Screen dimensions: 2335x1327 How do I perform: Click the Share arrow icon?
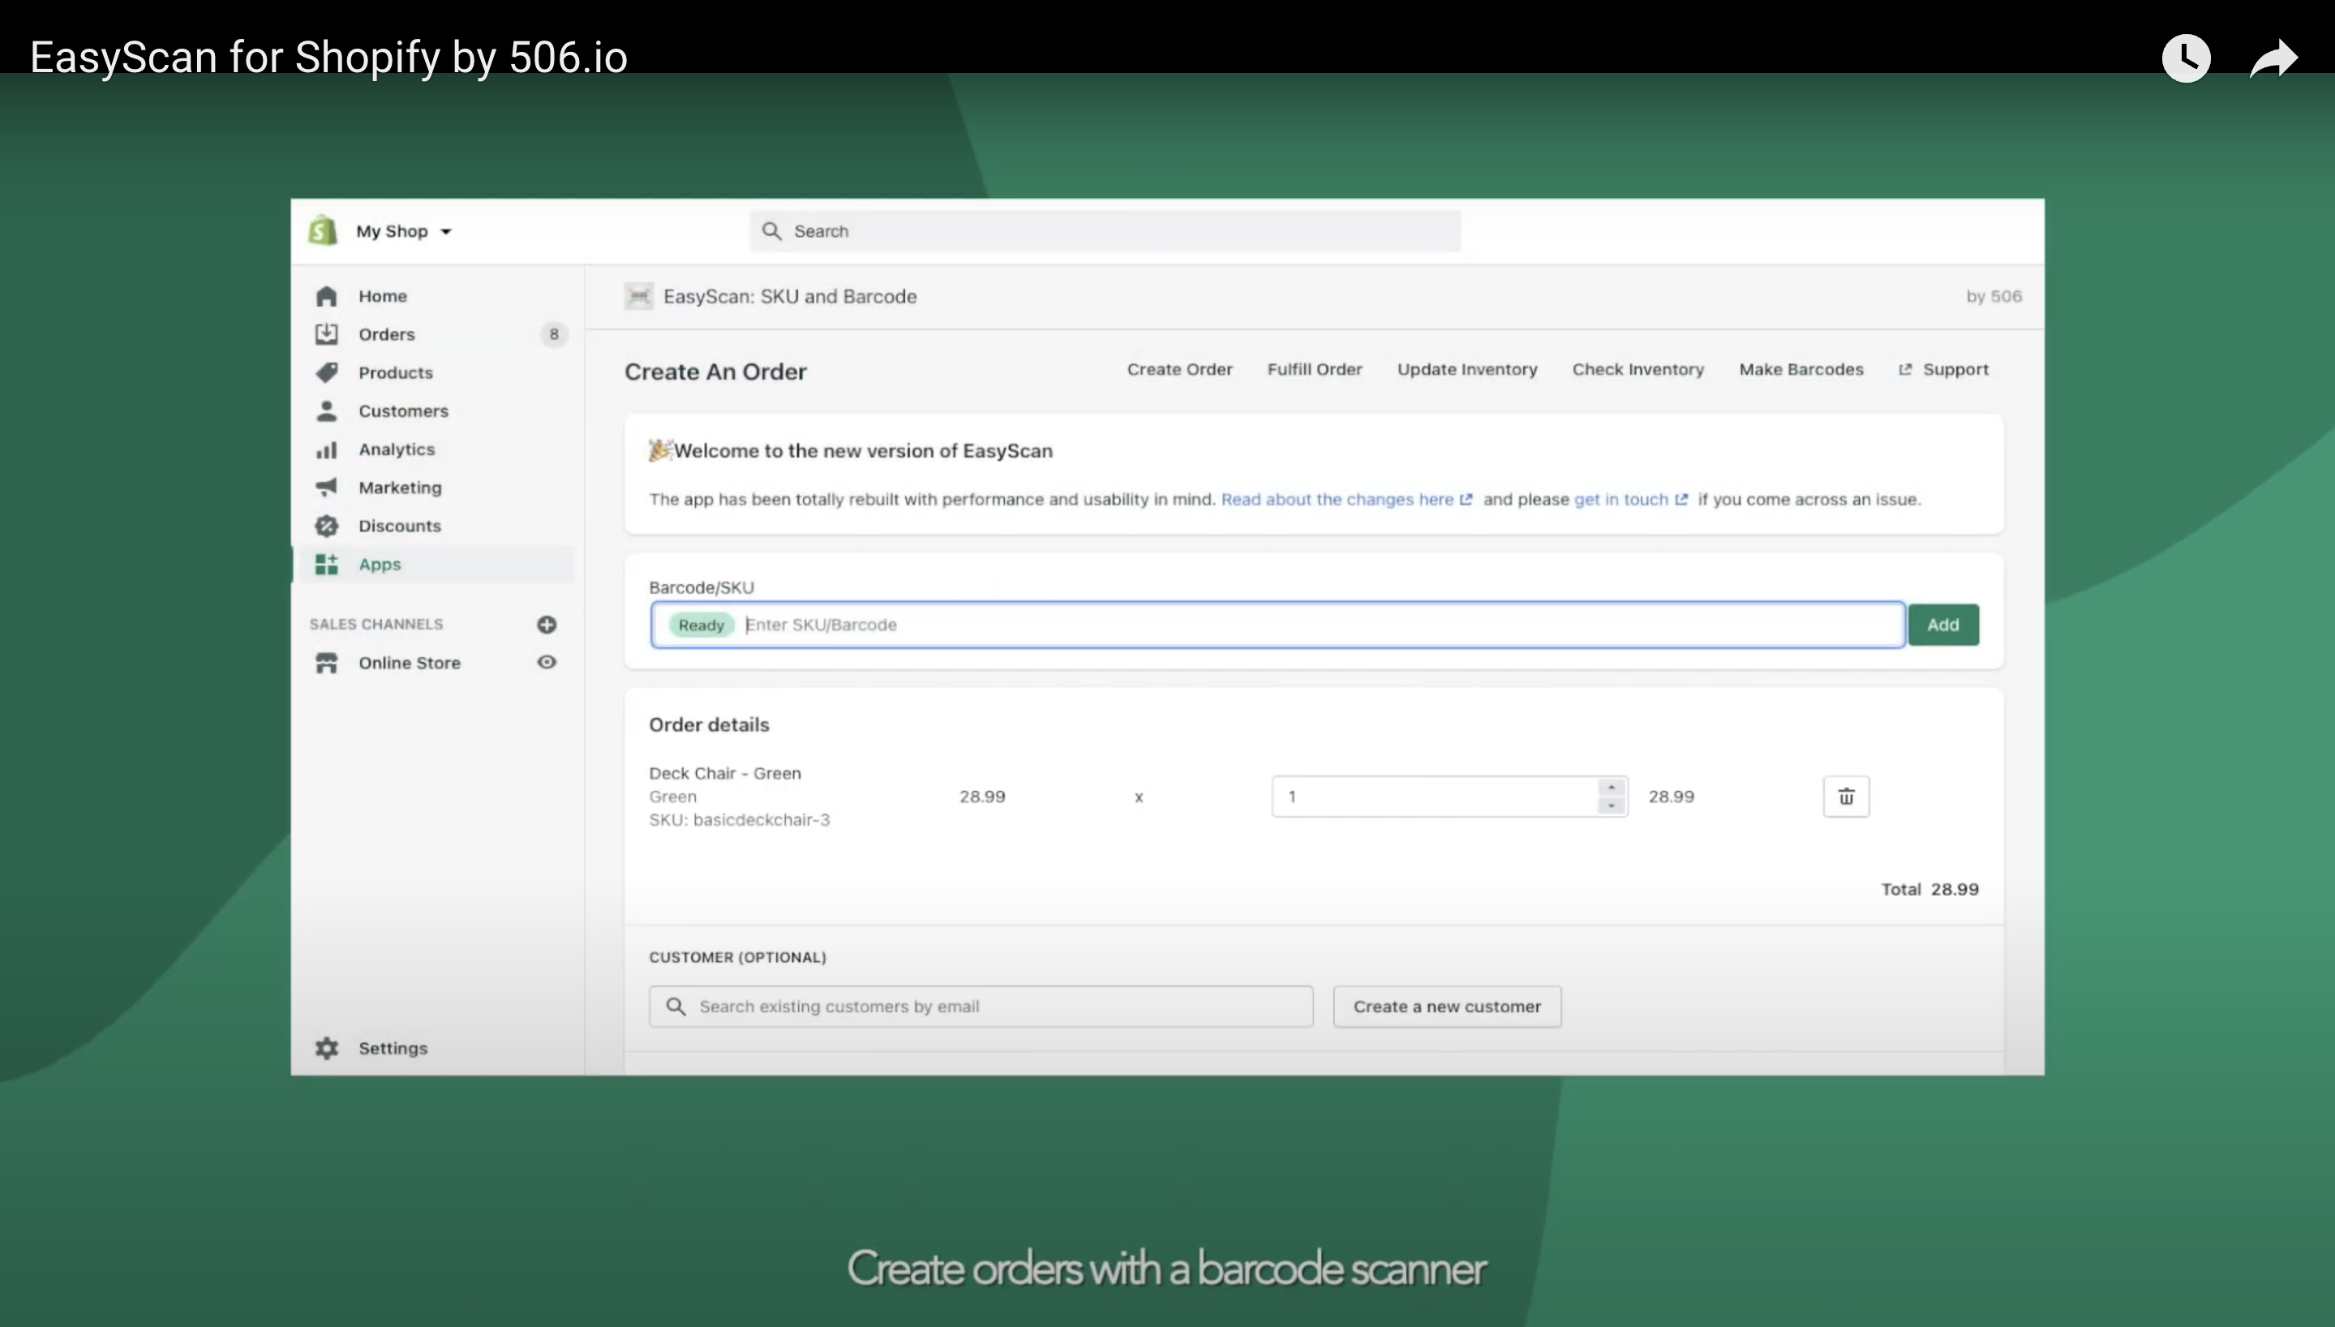[2273, 59]
